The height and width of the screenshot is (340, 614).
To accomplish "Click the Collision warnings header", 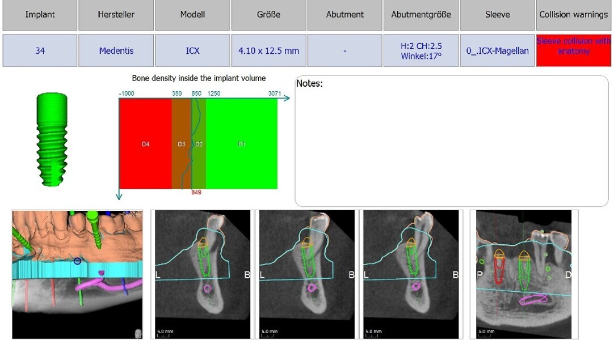I will [573, 15].
